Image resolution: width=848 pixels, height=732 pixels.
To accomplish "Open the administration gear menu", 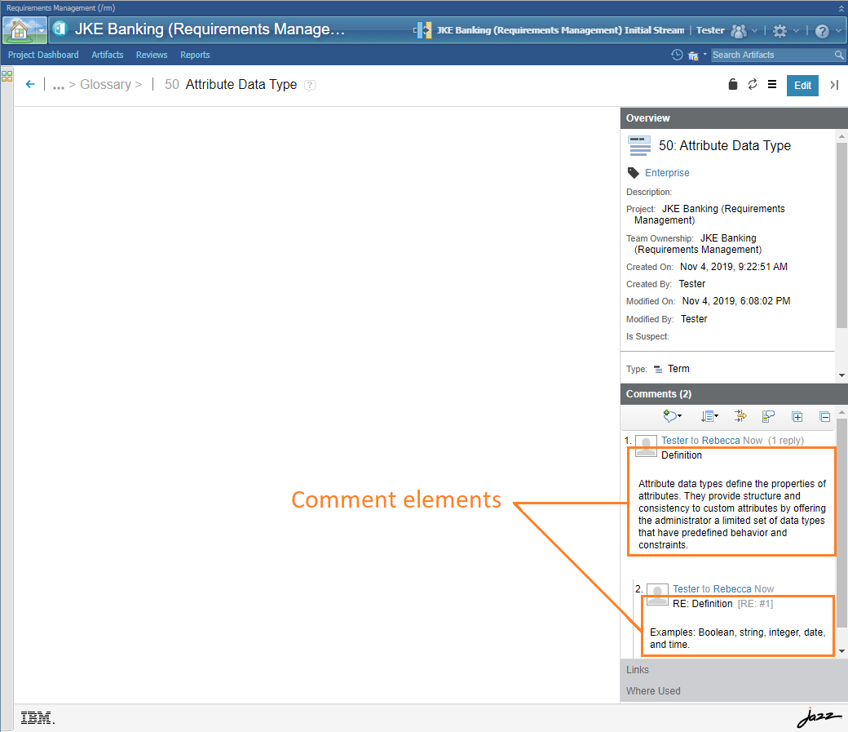I will (x=780, y=31).
